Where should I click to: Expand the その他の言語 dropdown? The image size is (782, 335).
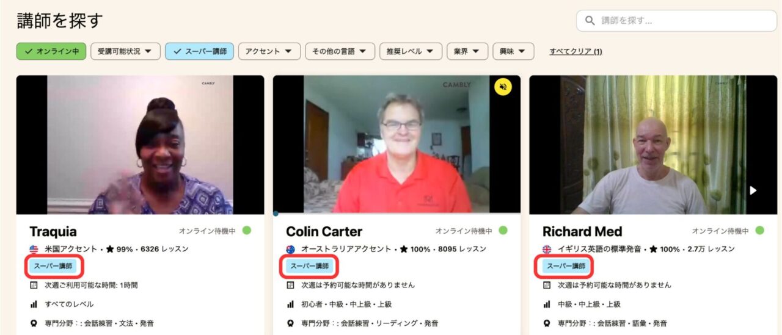(340, 51)
